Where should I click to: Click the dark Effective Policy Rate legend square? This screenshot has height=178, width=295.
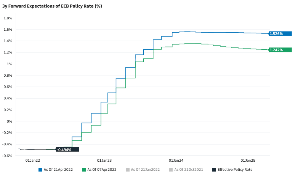214,170
